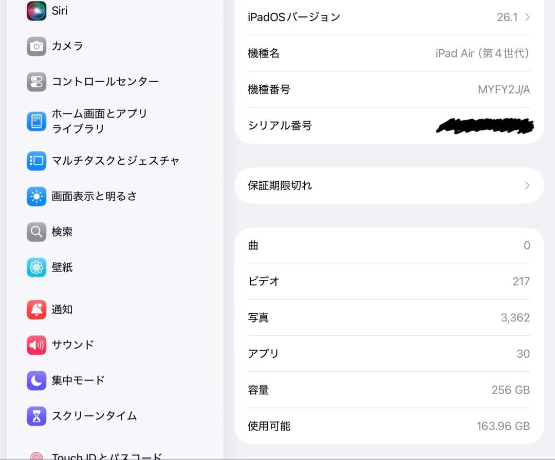The width and height of the screenshot is (555, 460).
Task: Open the スクリーンタイム hourglass icon
Action: [36, 416]
